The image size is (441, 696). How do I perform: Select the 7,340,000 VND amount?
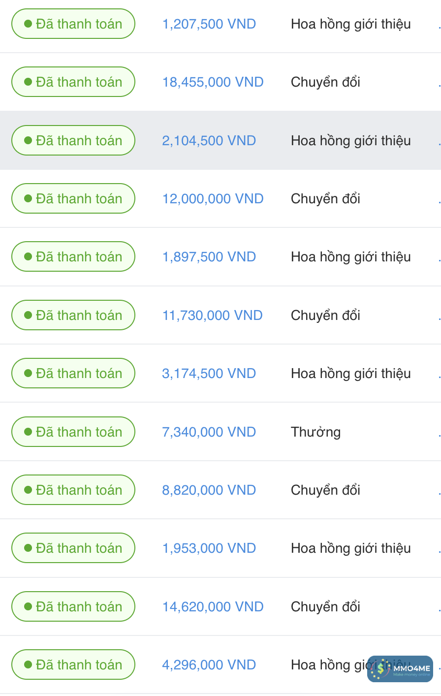click(209, 432)
